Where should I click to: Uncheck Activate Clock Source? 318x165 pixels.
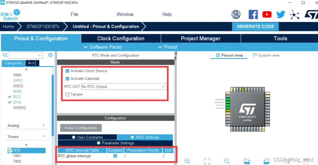(67, 71)
